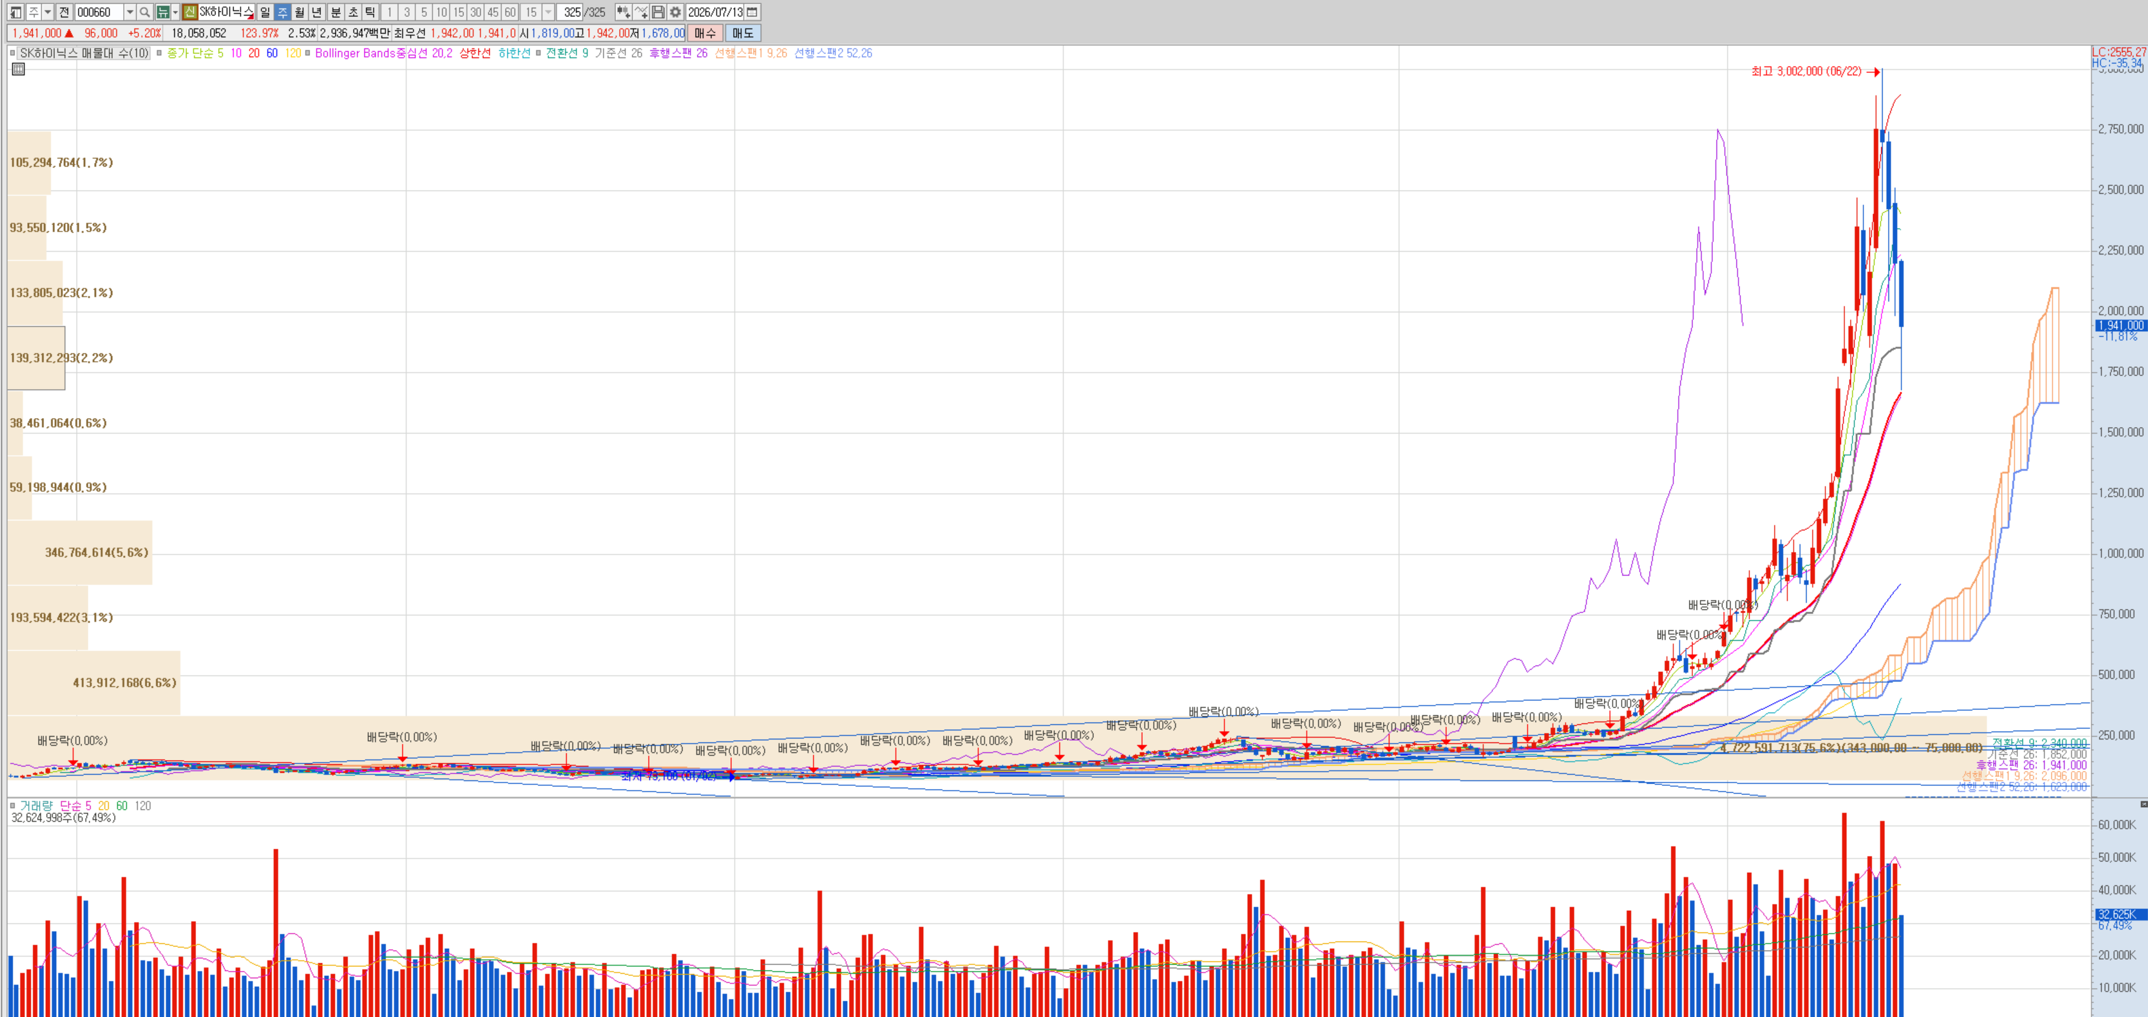This screenshot has width=2148, height=1017.
Task: Open the 주 chart period dropdown arrow
Action: [48, 13]
